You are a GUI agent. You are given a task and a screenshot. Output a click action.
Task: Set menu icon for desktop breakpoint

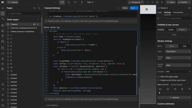pos(160,89)
